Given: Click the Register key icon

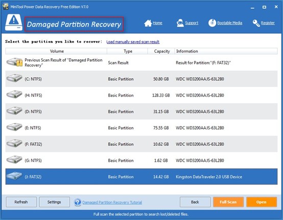Looking at the screenshot, I should tap(256, 23).
